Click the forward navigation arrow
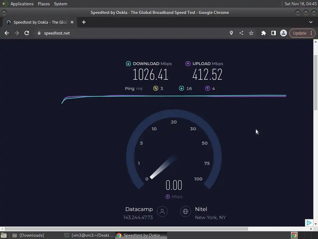Image resolution: width=318 pixels, height=239 pixels. tap(17, 33)
